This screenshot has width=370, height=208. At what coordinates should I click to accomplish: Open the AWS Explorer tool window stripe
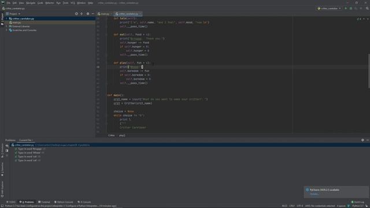coord(2,189)
